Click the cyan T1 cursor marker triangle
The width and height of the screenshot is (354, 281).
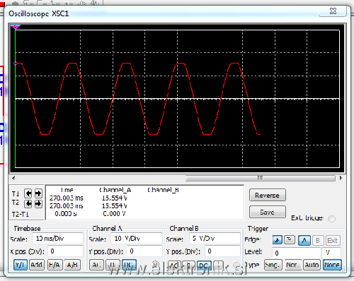[x=16, y=27]
